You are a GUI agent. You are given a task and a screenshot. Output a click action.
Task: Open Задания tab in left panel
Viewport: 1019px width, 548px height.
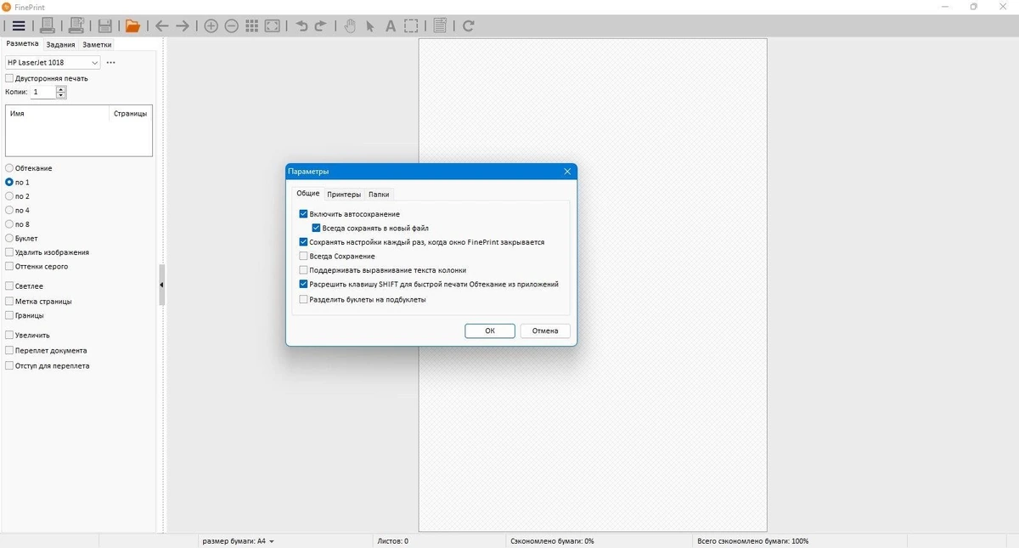click(60, 44)
